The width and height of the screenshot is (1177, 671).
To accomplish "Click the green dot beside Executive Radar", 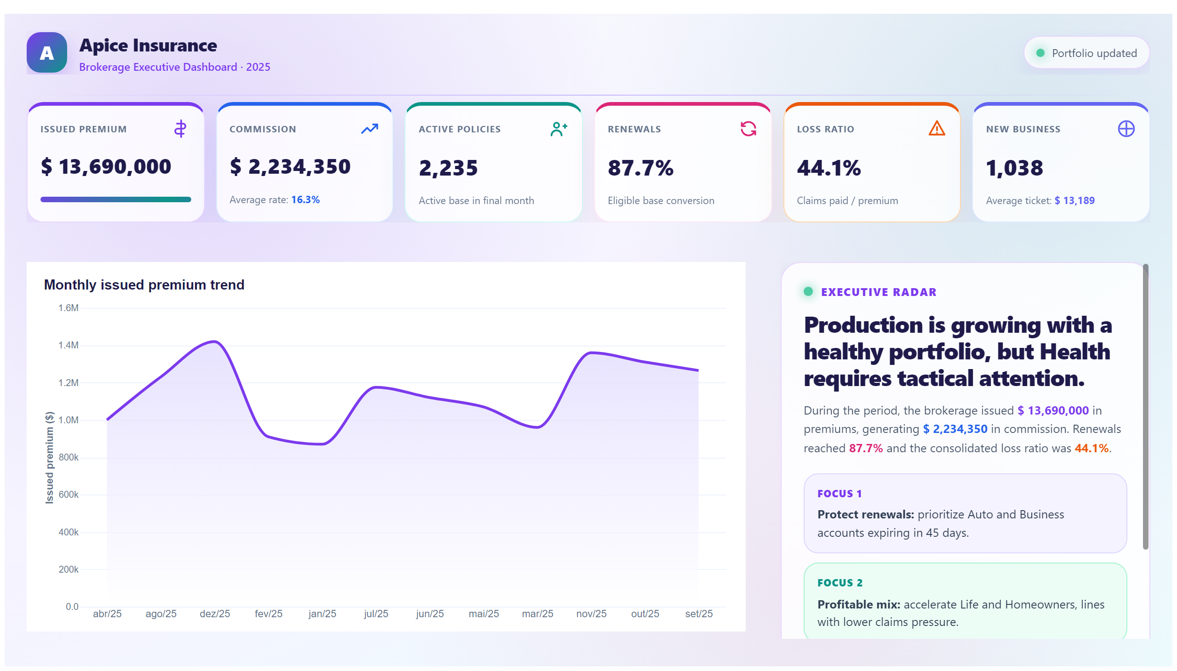I will 808,291.
